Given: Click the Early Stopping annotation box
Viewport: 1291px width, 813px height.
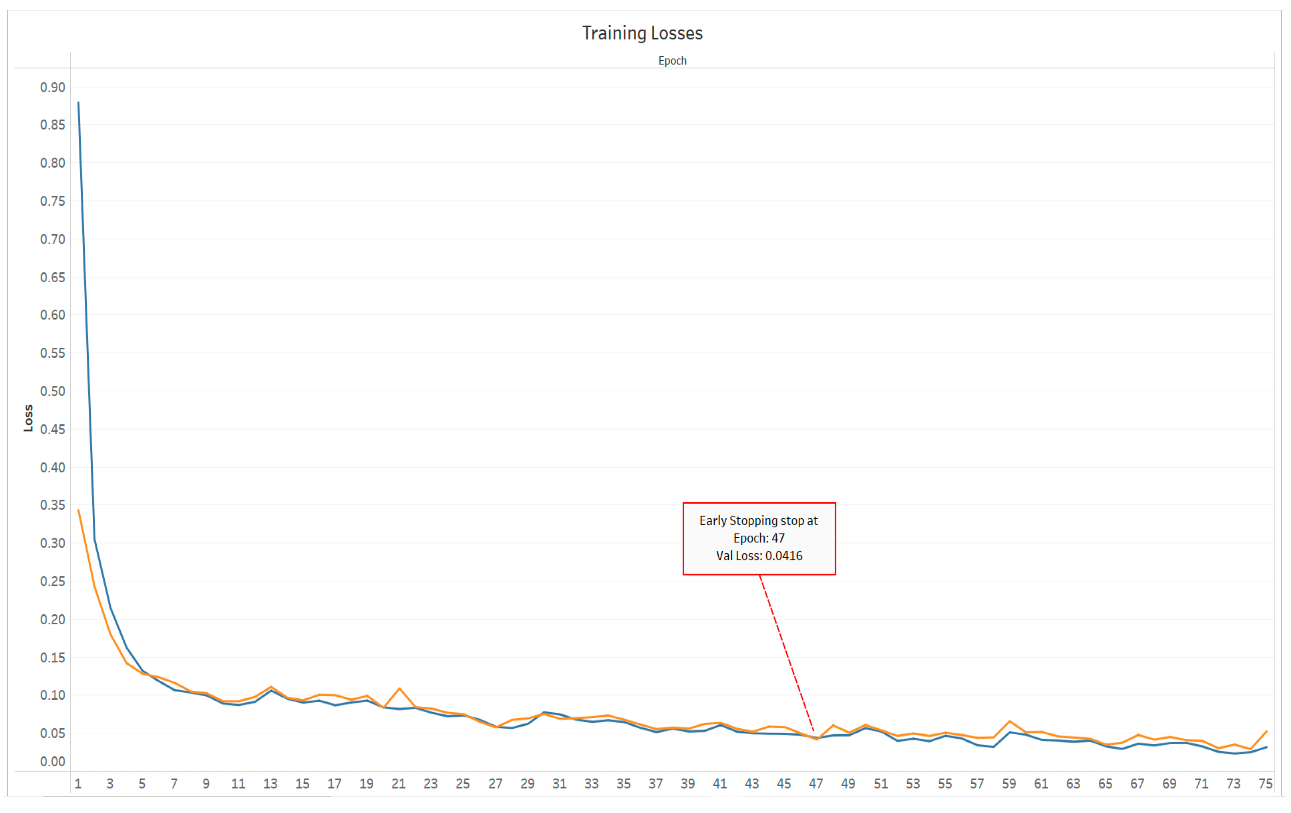Looking at the screenshot, I should tap(759, 538).
